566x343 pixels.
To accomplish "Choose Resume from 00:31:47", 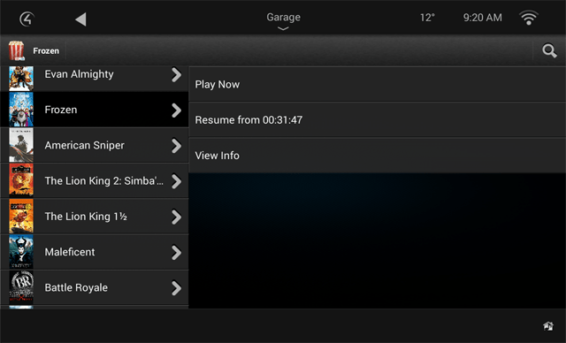I will [378, 119].
